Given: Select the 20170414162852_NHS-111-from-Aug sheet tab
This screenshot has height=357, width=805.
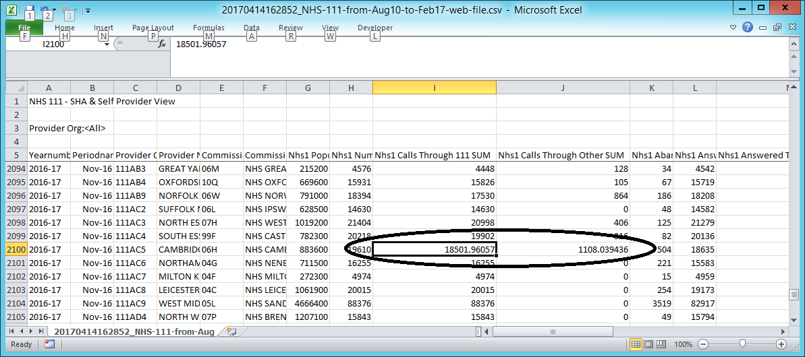Looking at the screenshot, I should [134, 331].
